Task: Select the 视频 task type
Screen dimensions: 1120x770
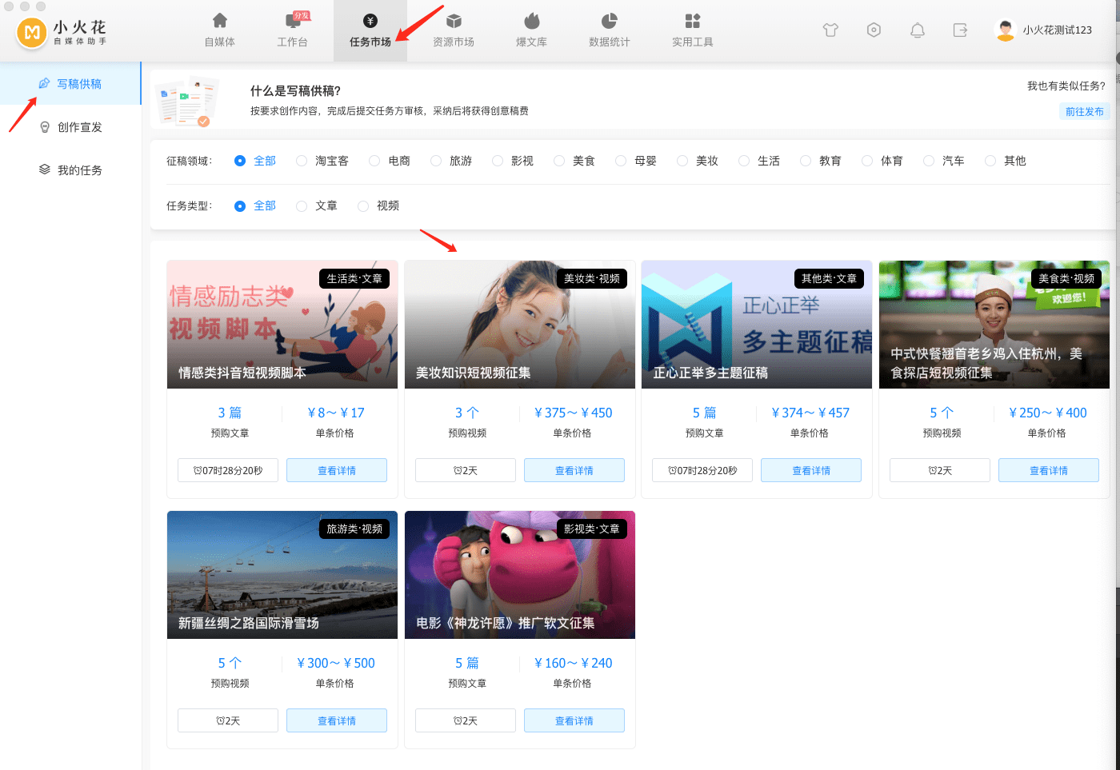Action: click(378, 205)
